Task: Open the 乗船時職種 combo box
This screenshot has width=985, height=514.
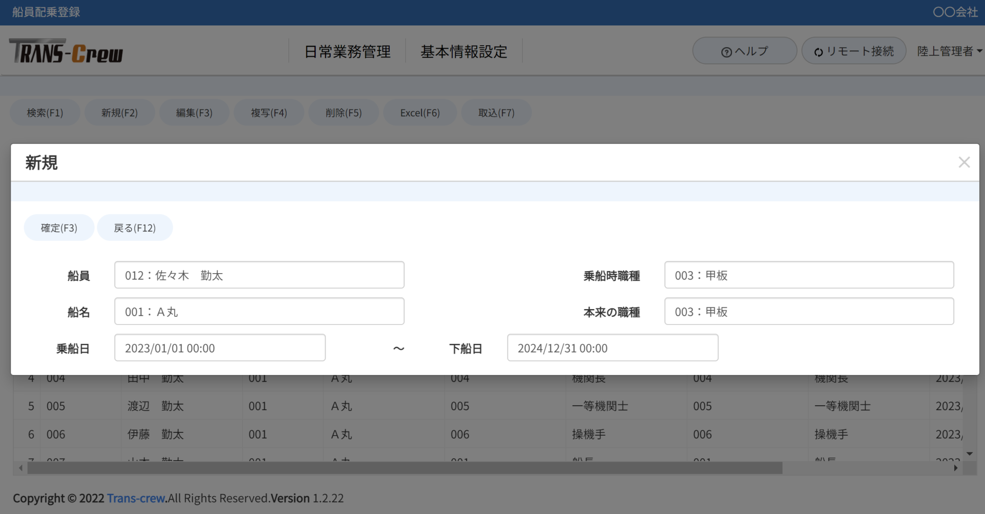Action: pos(808,275)
